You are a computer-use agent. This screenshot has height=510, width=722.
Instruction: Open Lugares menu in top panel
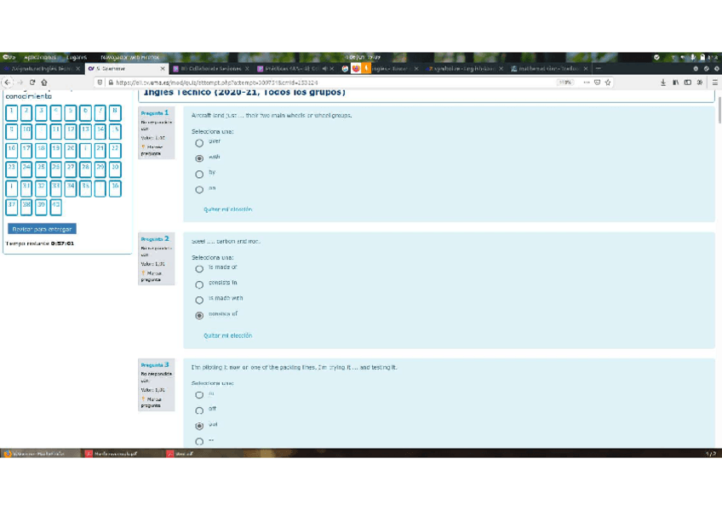coord(77,57)
